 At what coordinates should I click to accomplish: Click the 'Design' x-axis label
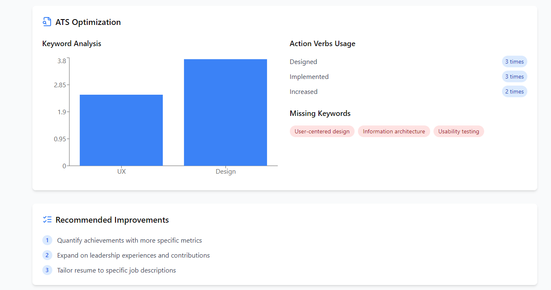(225, 172)
